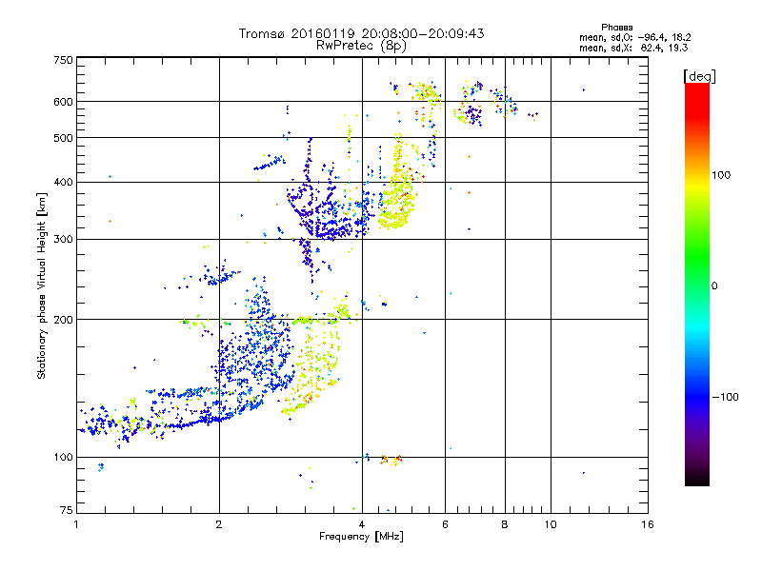Click the '750' height tick label
762x571 pixels.
point(63,60)
